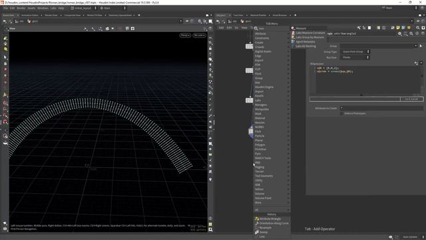The width and height of the screenshot is (426, 240).
Task: Click the geo node icon in the left path bar
Action: pyautogui.click(x=29, y=21)
